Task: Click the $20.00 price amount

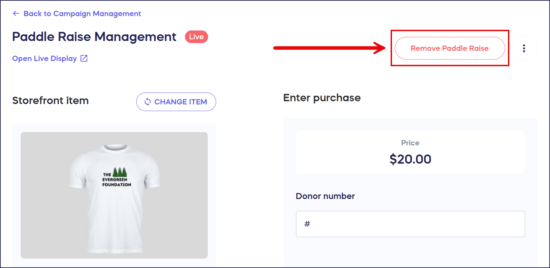Action: (410, 159)
